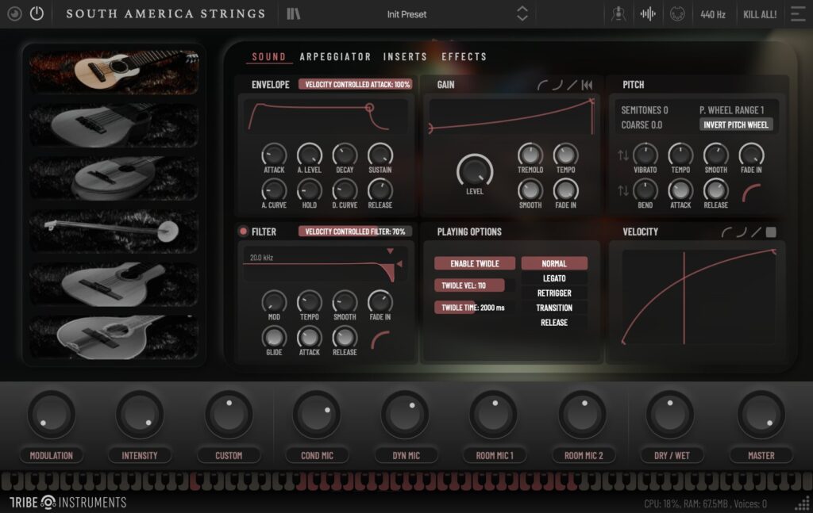
Task: Switch to the Arpeggiator tab
Action: point(336,57)
